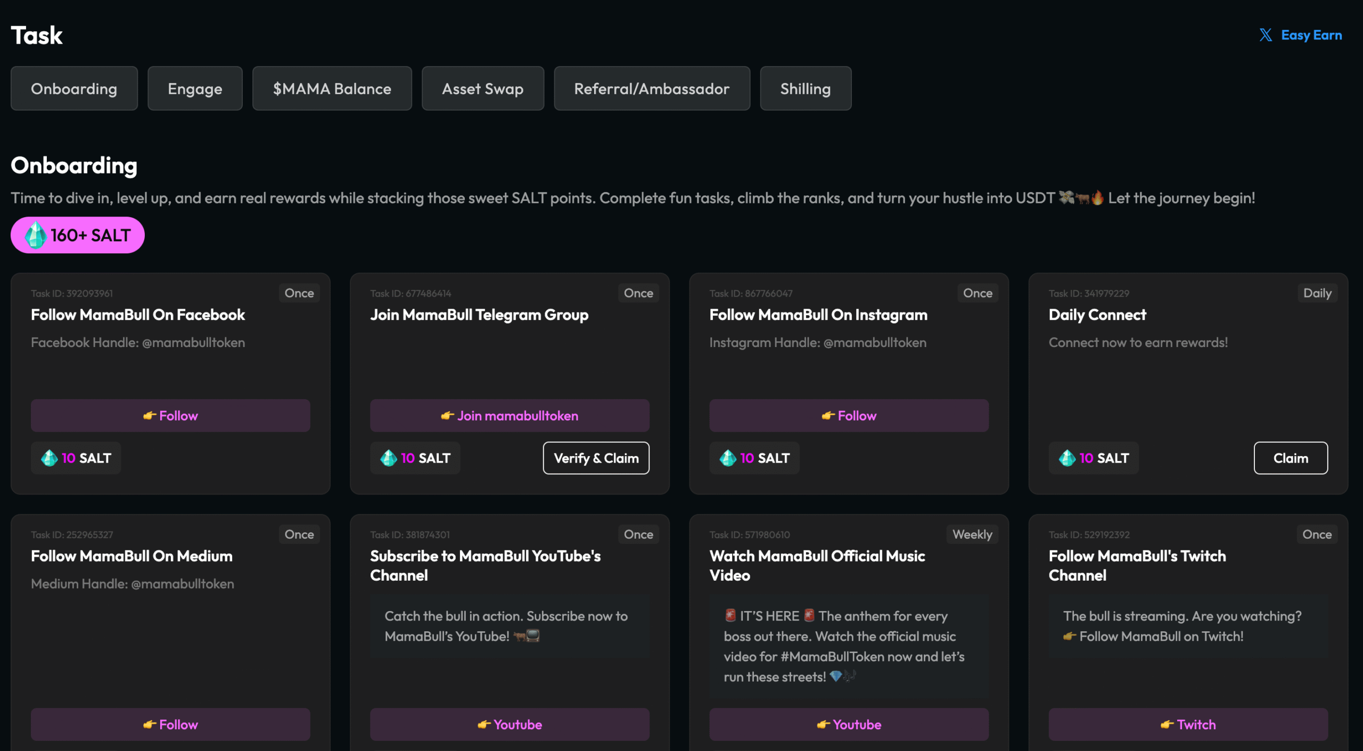Select the $MAMA Balance tab
1363x751 pixels.
pos(332,88)
